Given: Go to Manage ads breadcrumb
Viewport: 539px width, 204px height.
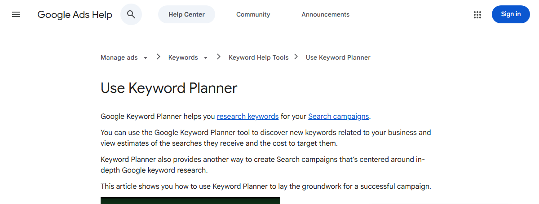Looking at the screenshot, I should pyautogui.click(x=119, y=57).
